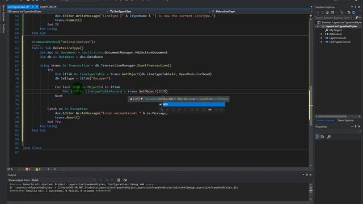Open the Solution Explorer window options dropdown arrow
The height and width of the screenshot is (204, 363).
(x=352, y=7)
